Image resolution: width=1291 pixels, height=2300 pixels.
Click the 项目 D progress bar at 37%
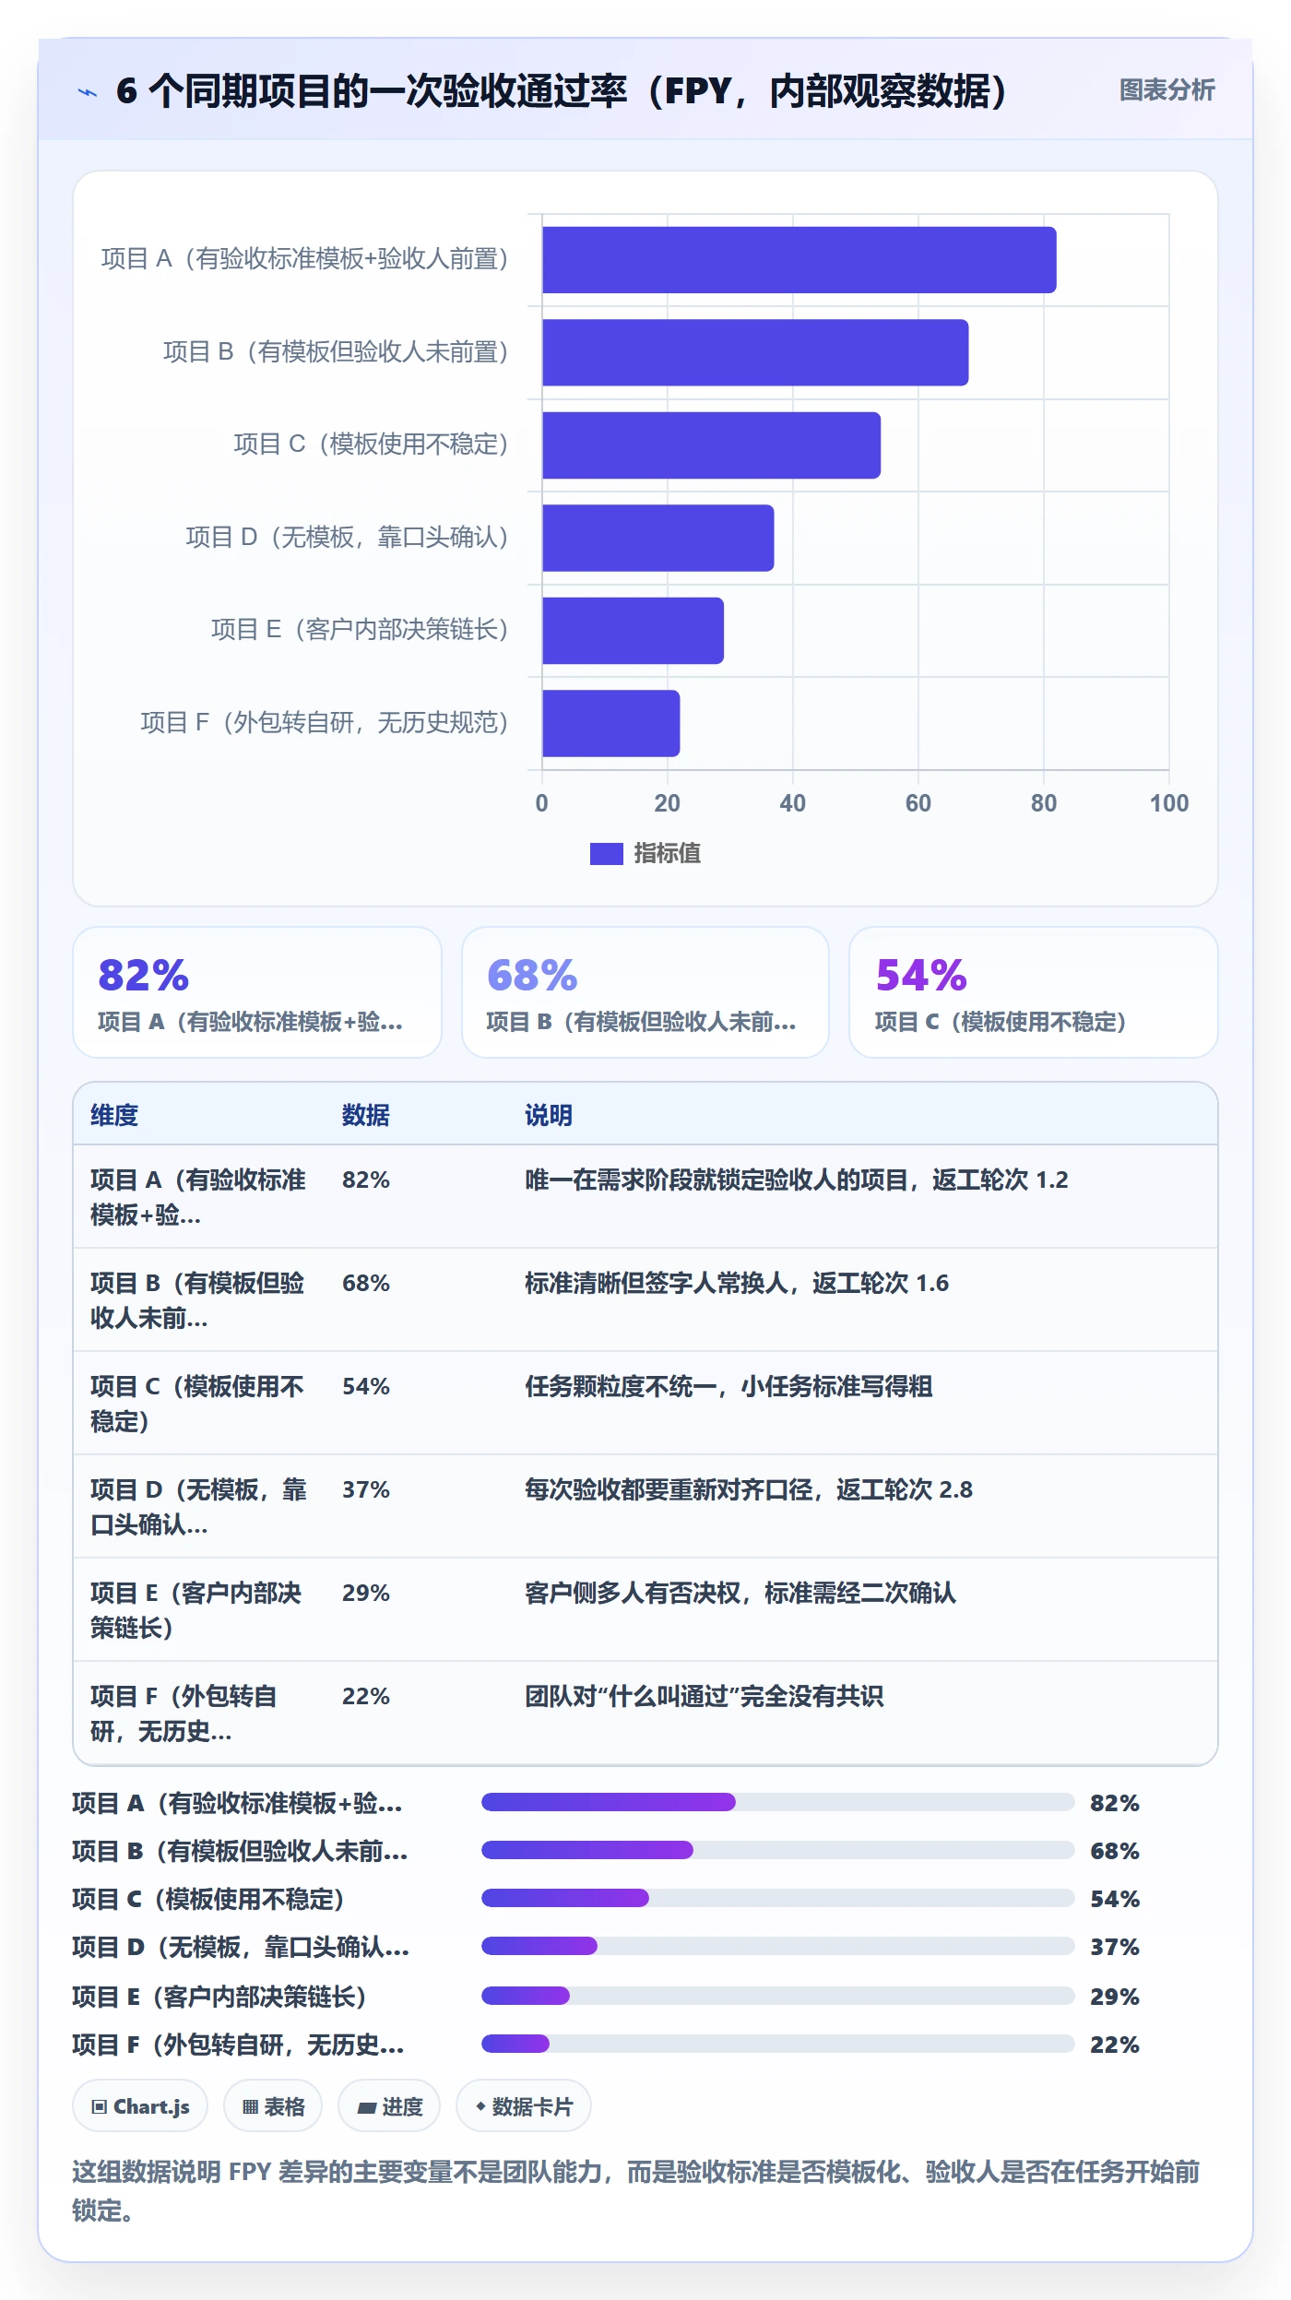(x=778, y=1946)
